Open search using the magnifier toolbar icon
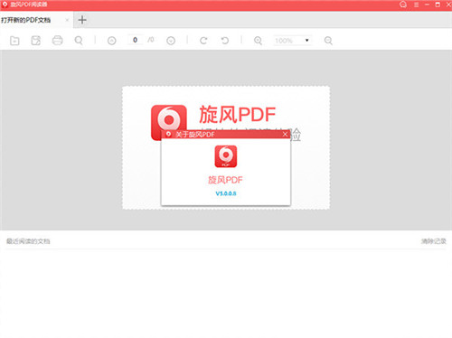The image size is (452, 338). click(x=79, y=41)
